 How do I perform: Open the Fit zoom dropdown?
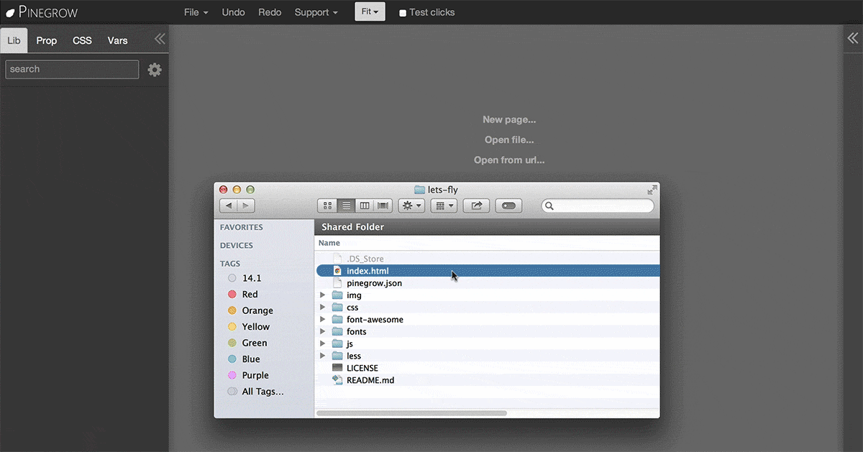(x=370, y=11)
